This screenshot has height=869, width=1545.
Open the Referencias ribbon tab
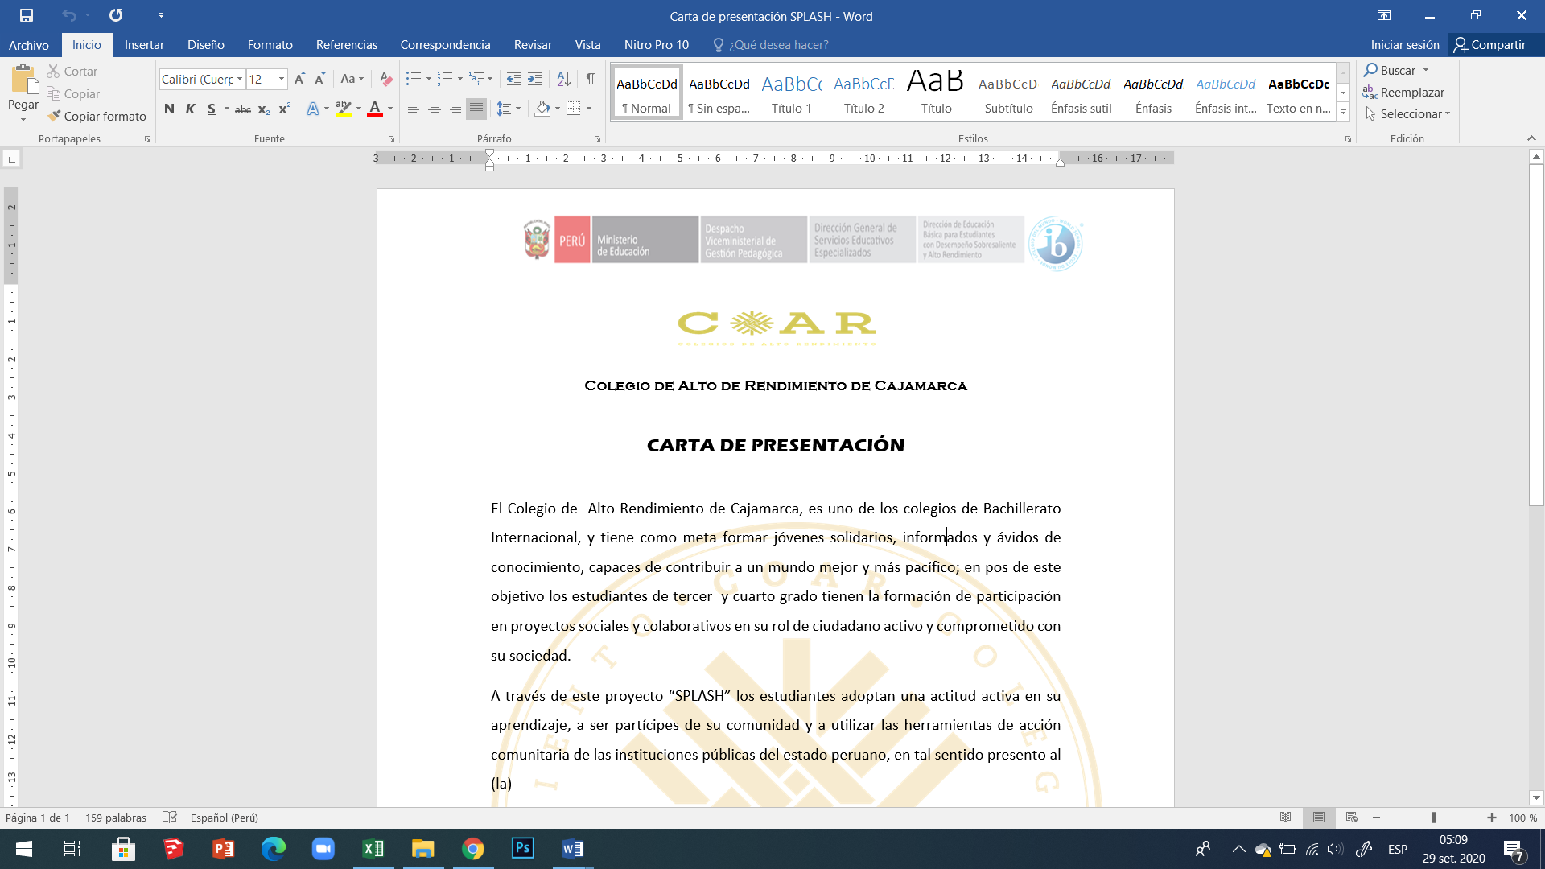[346, 45]
